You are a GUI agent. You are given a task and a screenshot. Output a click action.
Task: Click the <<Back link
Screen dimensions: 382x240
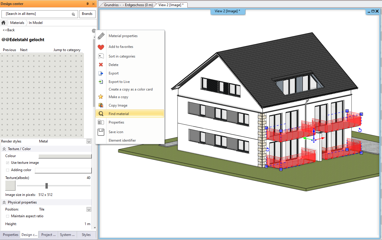pyautogui.click(x=9, y=30)
